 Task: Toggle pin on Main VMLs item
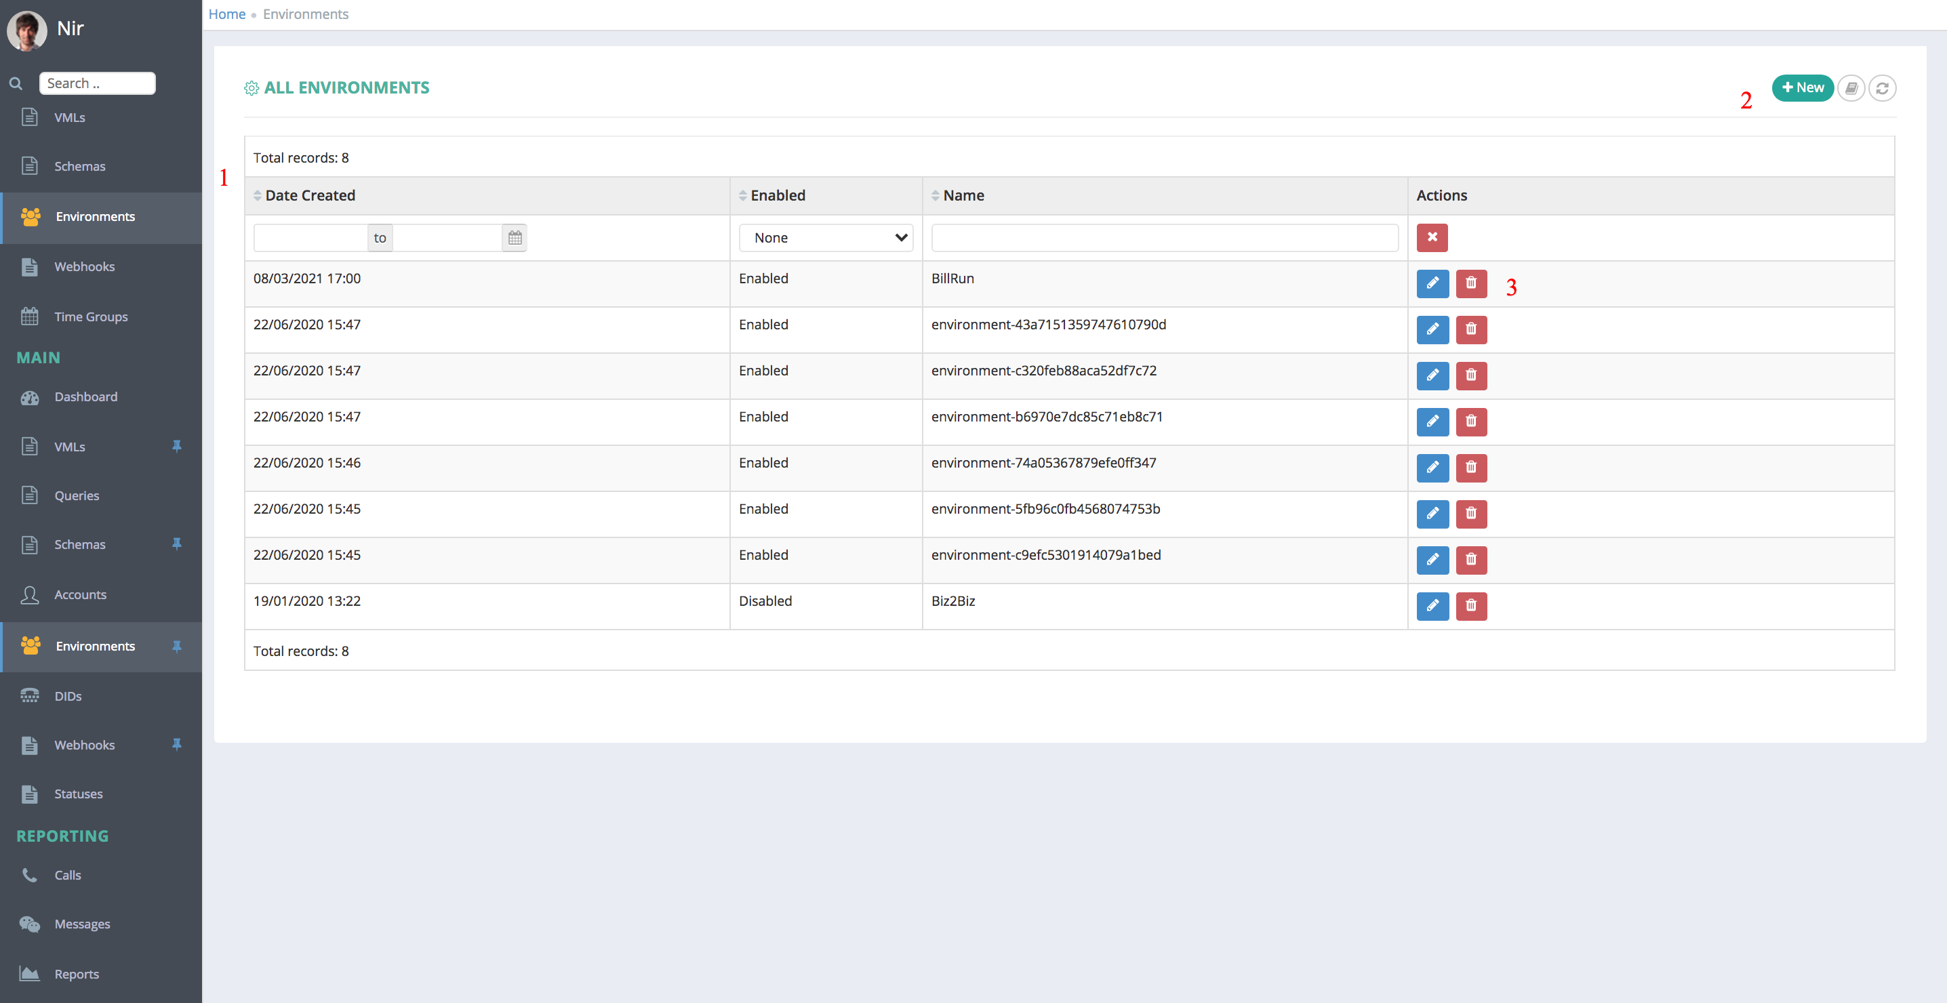tap(176, 446)
